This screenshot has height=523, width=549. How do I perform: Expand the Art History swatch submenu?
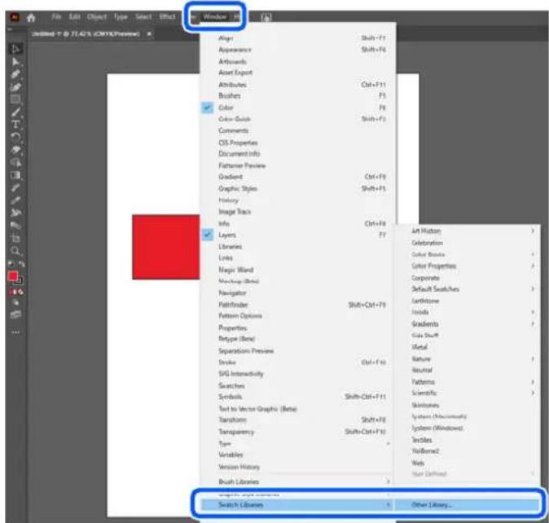click(468, 231)
